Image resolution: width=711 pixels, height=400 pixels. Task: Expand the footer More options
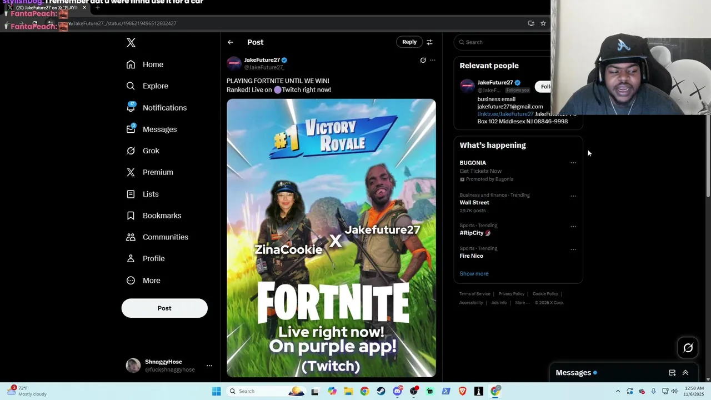tap(522, 303)
